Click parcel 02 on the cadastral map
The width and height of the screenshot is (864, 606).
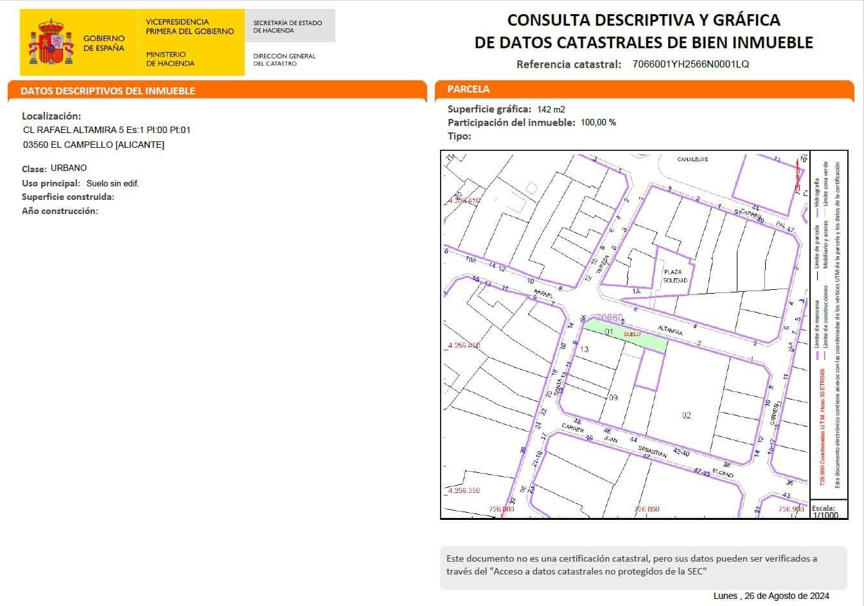click(x=687, y=416)
